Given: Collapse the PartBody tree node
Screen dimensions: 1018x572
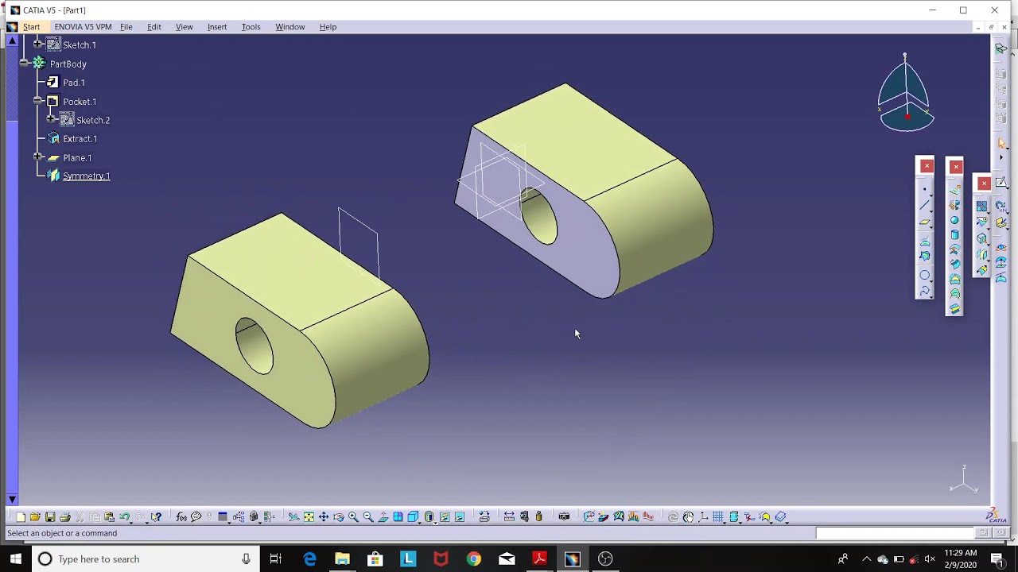Looking at the screenshot, I should pyautogui.click(x=24, y=63).
